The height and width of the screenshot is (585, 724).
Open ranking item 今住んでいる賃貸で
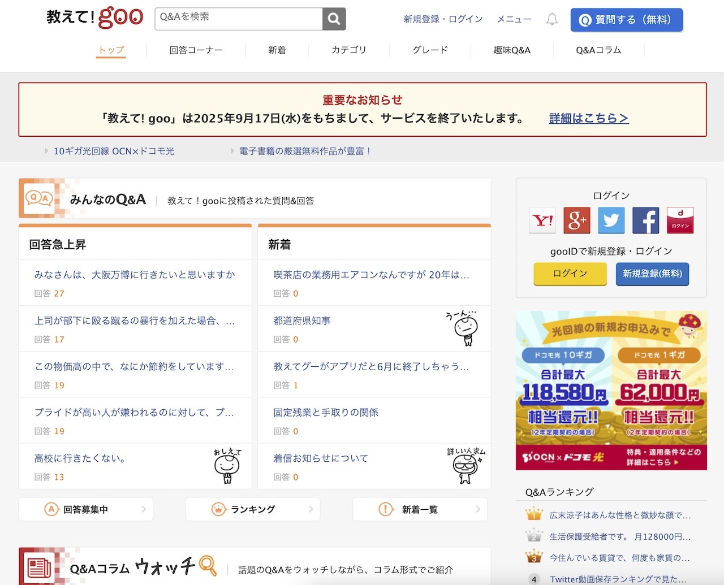[620, 558]
